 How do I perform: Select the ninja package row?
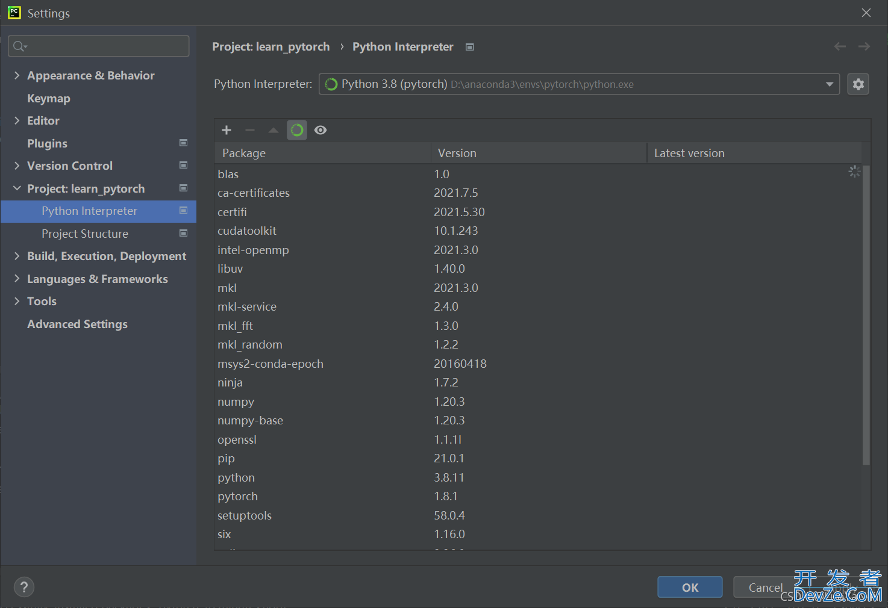[x=538, y=383]
